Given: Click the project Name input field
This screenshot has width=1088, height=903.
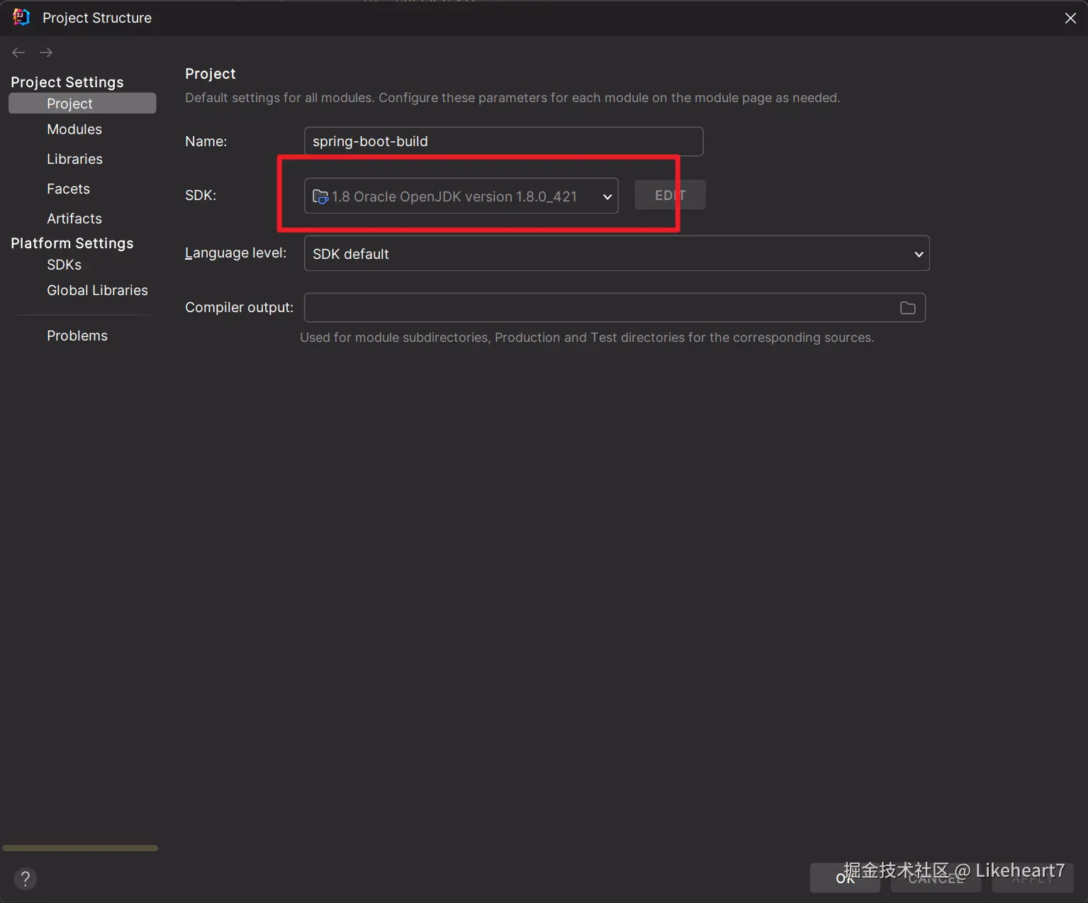Looking at the screenshot, I should (x=503, y=141).
